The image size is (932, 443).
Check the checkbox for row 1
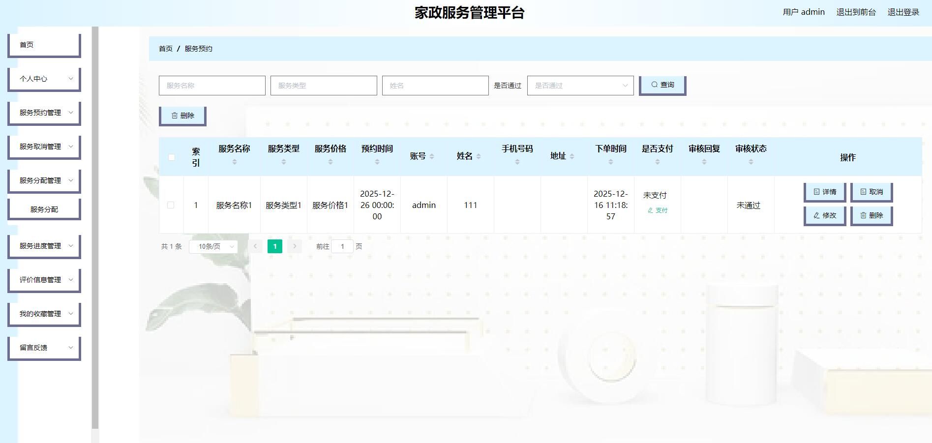point(171,205)
